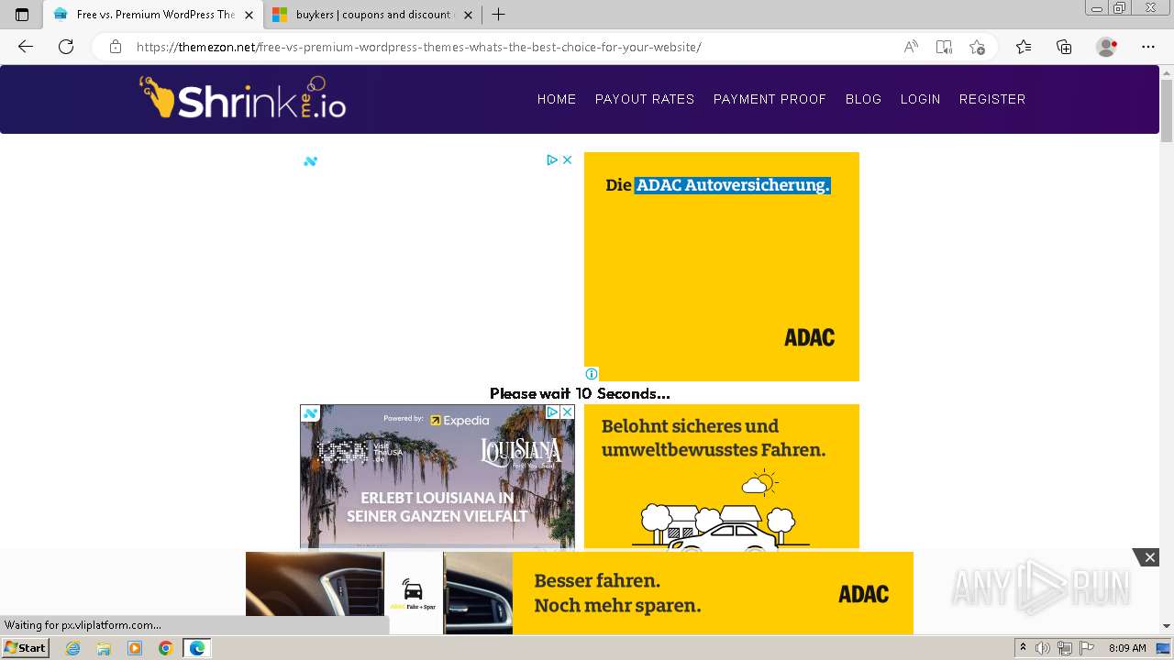This screenshot has width=1174, height=660.
Task: Click the scrollbar down arrow
Action: pyautogui.click(x=1167, y=626)
